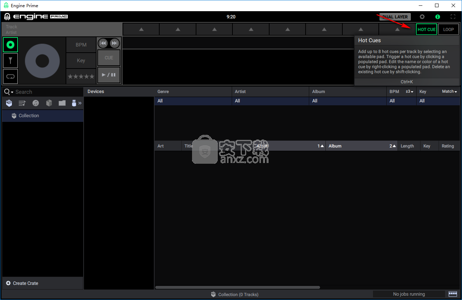Open the jobs panel icon in status bar
This screenshot has height=300, width=462.
pos(453,294)
